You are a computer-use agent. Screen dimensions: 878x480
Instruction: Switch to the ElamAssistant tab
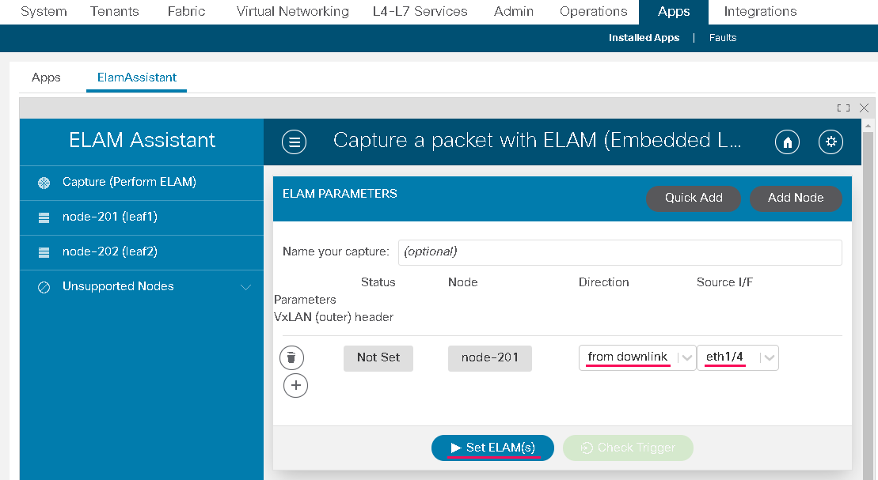pyautogui.click(x=137, y=77)
